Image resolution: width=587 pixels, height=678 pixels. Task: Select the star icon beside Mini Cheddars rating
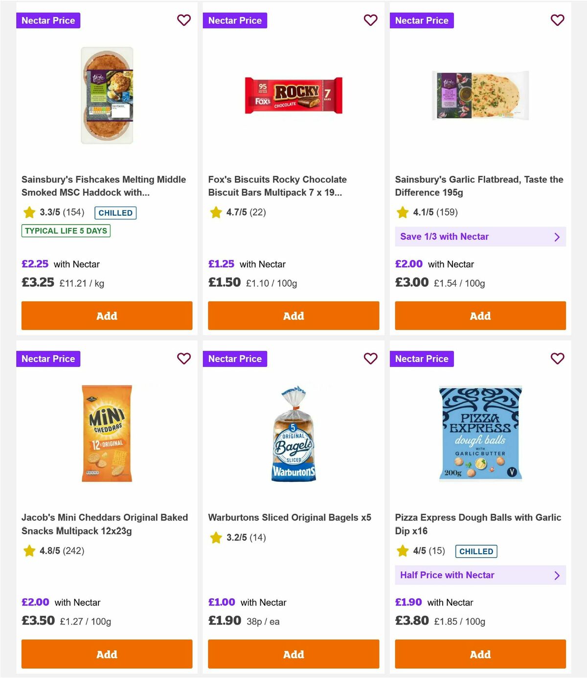pos(28,551)
